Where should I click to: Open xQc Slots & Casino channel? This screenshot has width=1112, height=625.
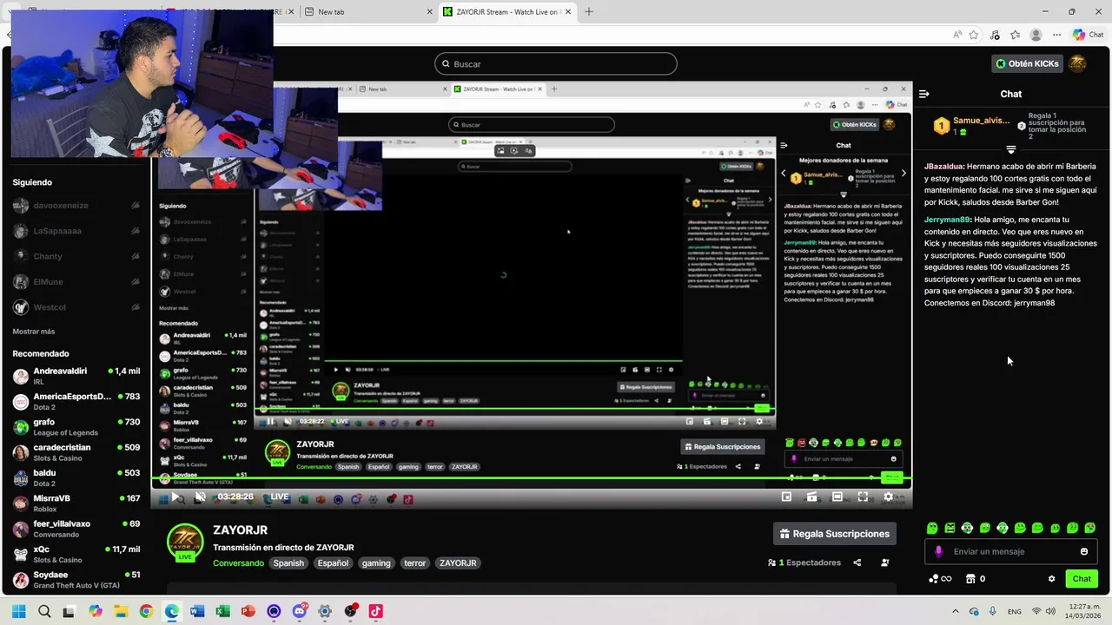point(76,554)
